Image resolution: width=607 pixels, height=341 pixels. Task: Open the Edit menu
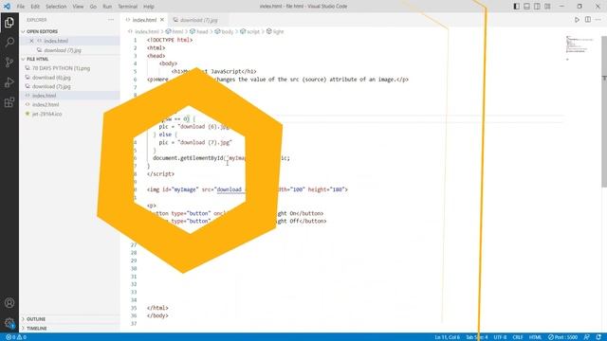pyautogui.click(x=35, y=7)
